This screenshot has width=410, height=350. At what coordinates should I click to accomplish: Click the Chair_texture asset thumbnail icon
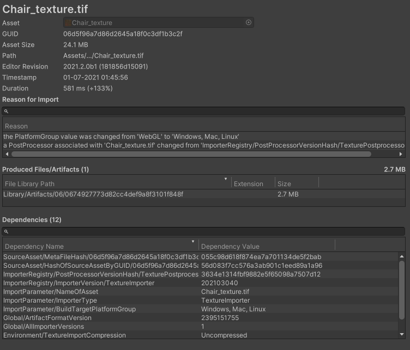coord(68,23)
